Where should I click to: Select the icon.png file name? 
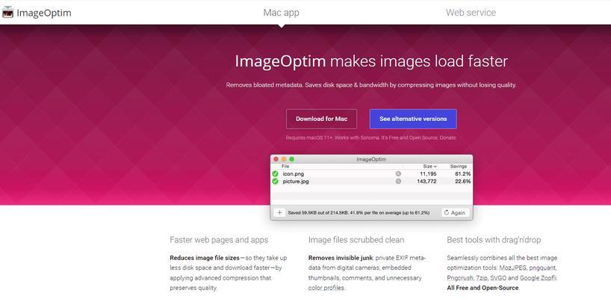(293, 174)
